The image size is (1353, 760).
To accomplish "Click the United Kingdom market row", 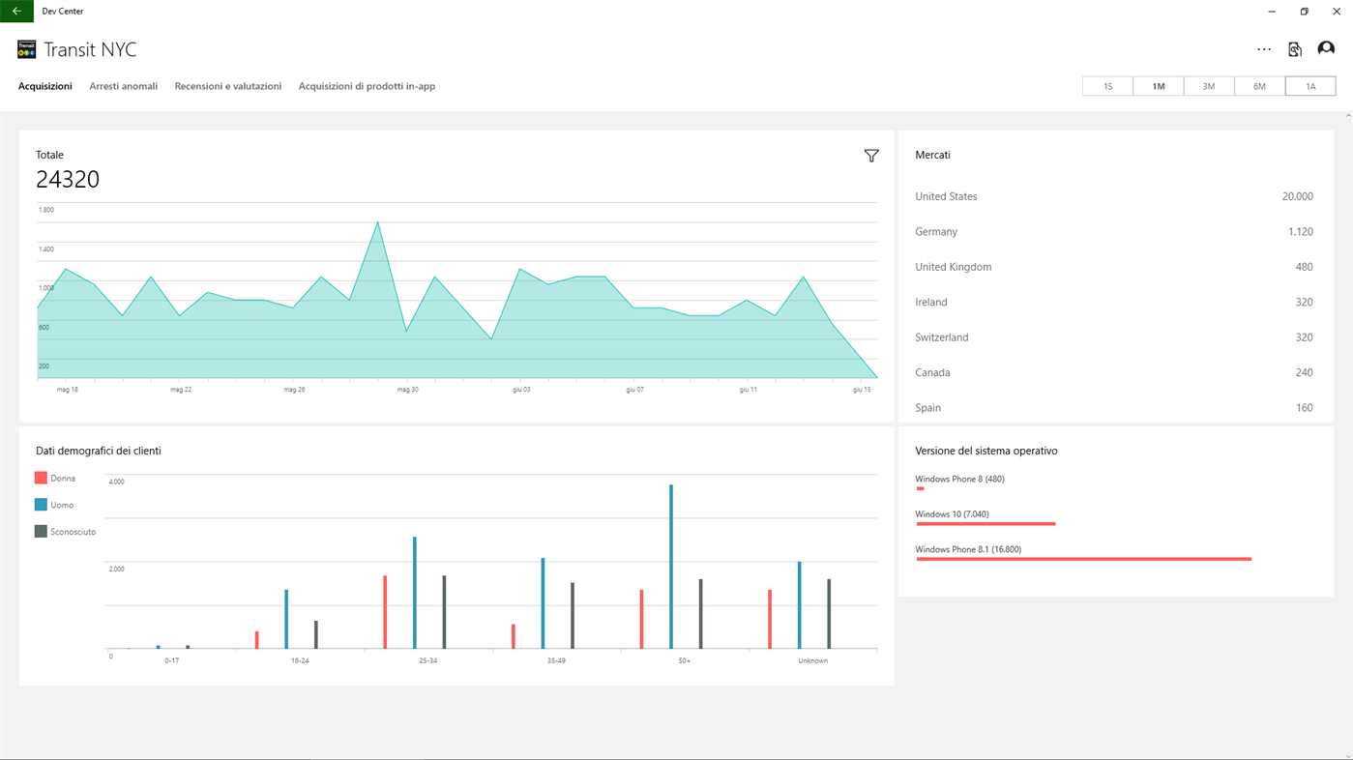I will click(1114, 267).
